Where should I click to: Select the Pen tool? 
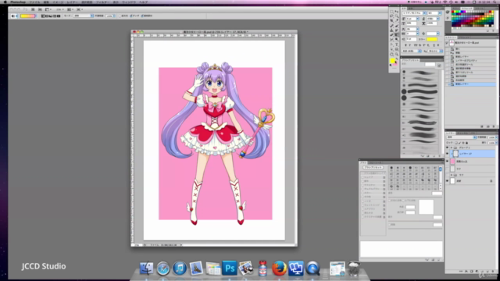pyautogui.click(x=391, y=44)
